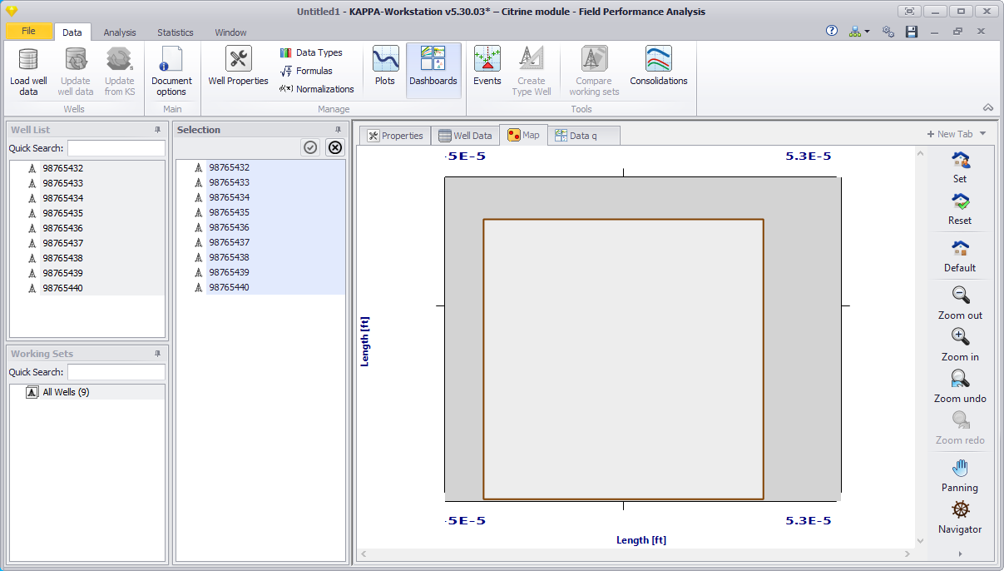Open Normalizations manager

pos(317,89)
